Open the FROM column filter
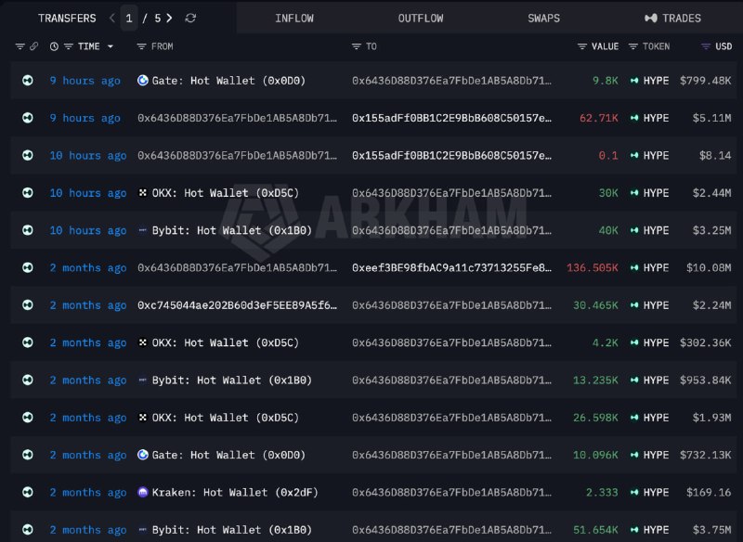This screenshot has width=743, height=542. [141, 46]
